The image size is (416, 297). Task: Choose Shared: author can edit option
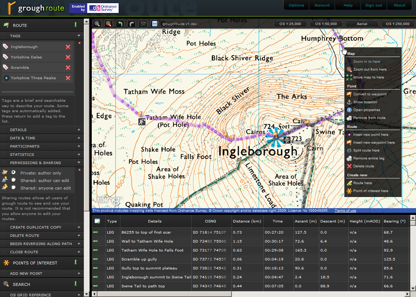14,180
